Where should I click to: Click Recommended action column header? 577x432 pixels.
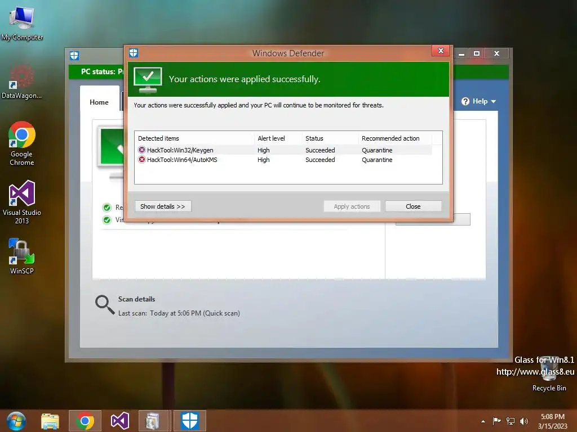(x=395, y=138)
